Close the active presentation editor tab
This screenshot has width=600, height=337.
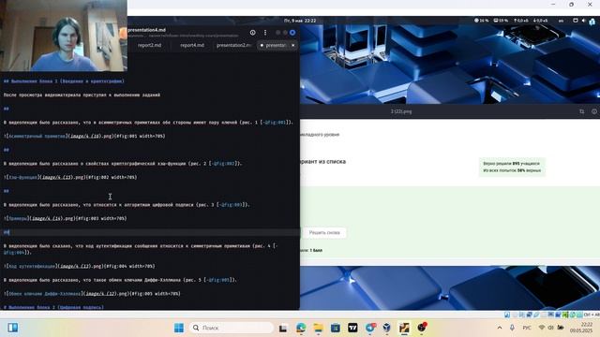pyautogui.click(x=293, y=45)
